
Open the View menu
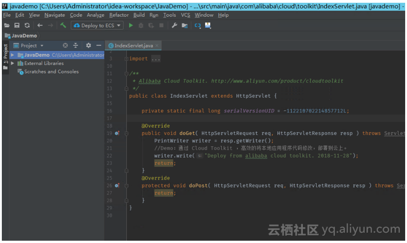pyautogui.click(x=34, y=15)
